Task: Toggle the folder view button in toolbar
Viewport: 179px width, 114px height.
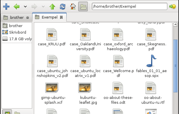Action: [x=83, y=7]
